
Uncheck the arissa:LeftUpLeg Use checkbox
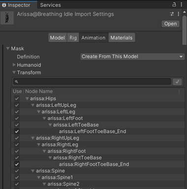point(17,105)
